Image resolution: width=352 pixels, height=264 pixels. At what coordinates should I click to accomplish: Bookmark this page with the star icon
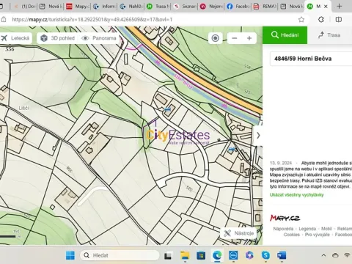click(301, 20)
